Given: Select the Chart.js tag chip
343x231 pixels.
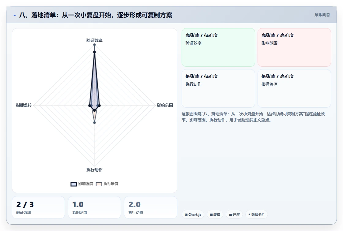Looking at the screenshot, I should 193,214.
